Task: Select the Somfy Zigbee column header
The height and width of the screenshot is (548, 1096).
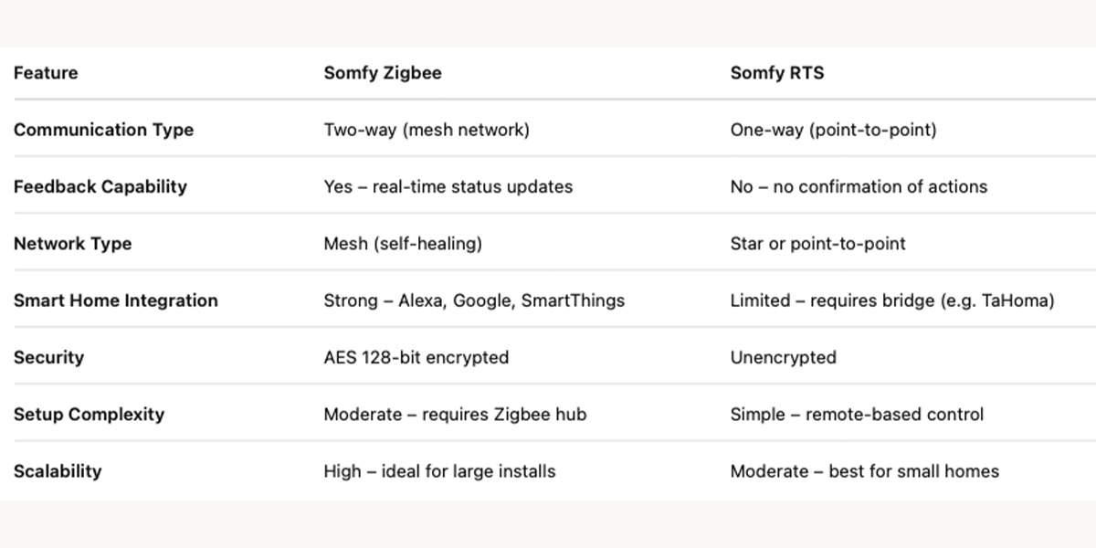Action: click(383, 73)
